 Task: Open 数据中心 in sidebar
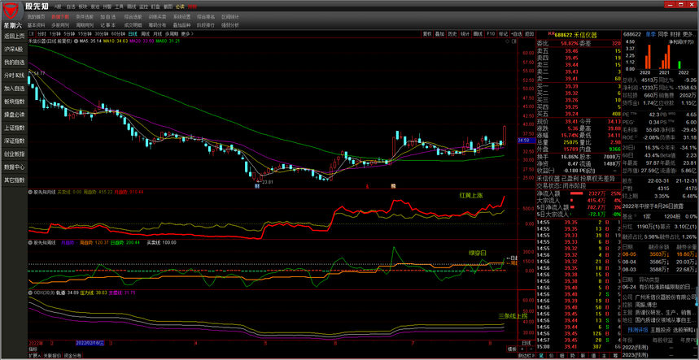tap(15, 167)
